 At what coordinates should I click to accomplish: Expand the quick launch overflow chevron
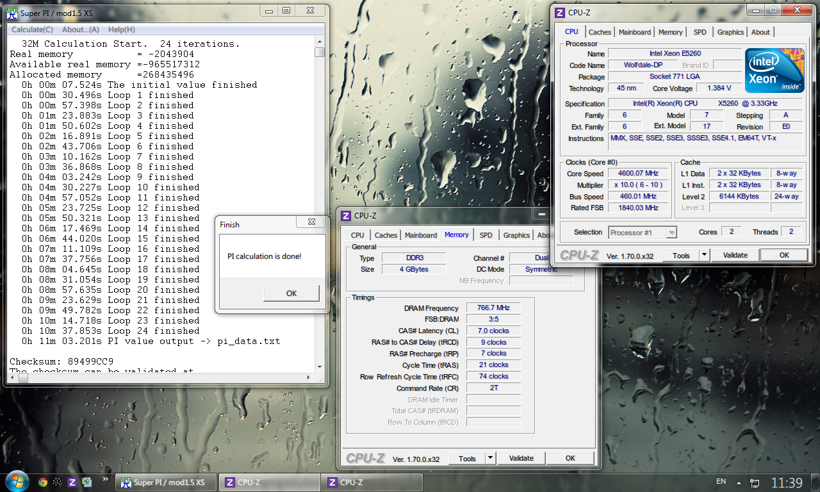coord(105,478)
